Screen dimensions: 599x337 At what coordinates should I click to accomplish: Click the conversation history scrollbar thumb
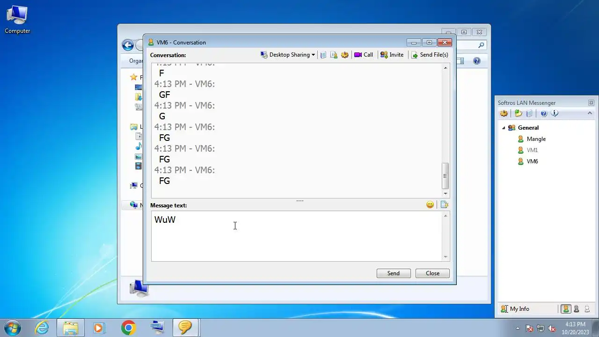coord(446,176)
